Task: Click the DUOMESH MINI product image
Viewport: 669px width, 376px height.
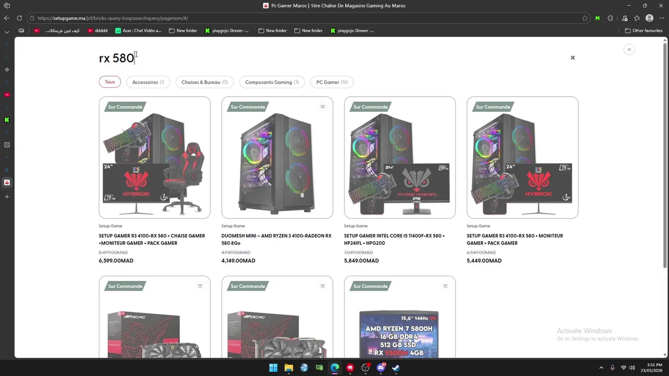Action: (x=277, y=157)
